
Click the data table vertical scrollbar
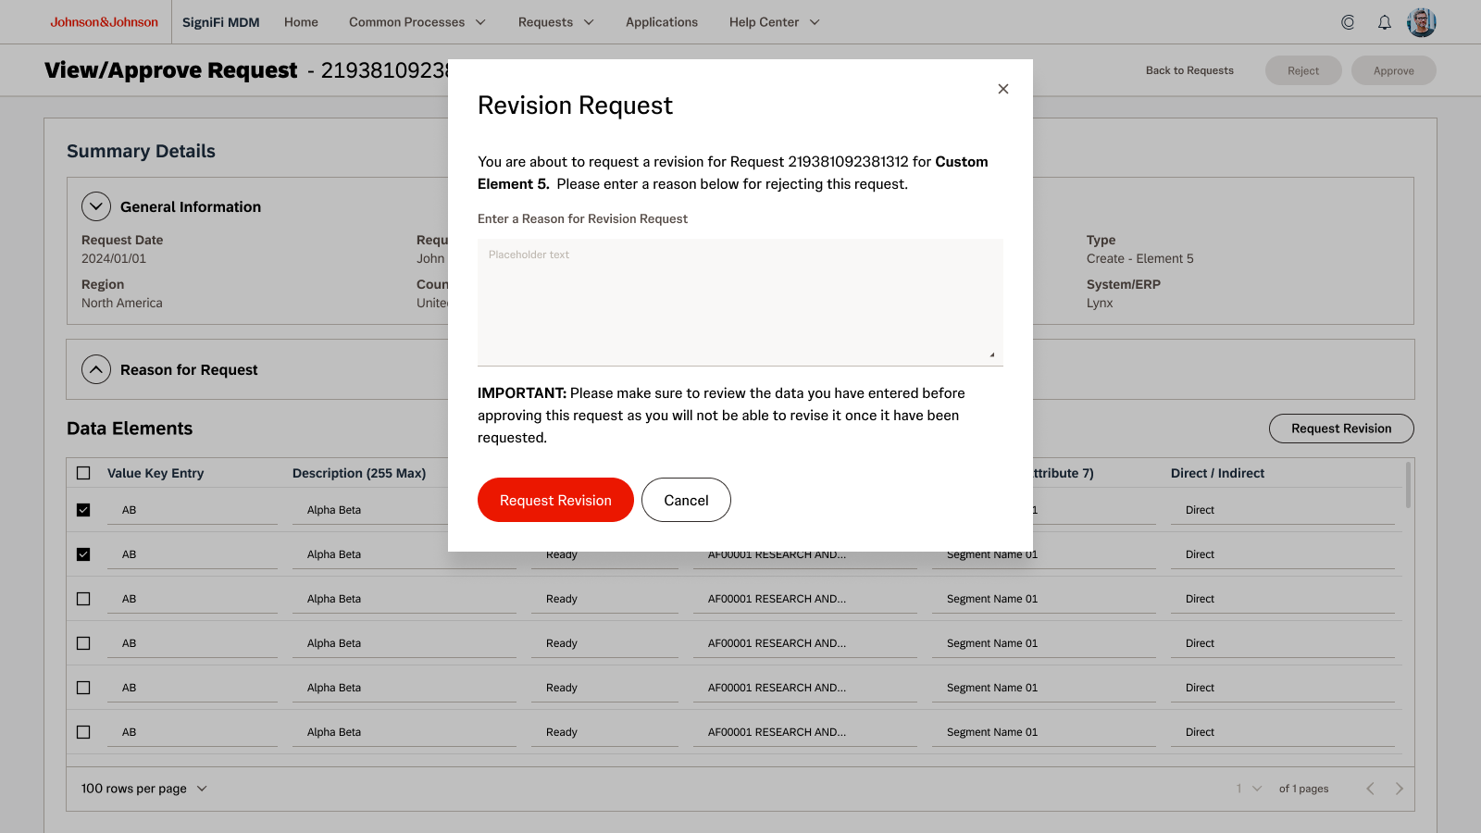pyautogui.click(x=1408, y=486)
